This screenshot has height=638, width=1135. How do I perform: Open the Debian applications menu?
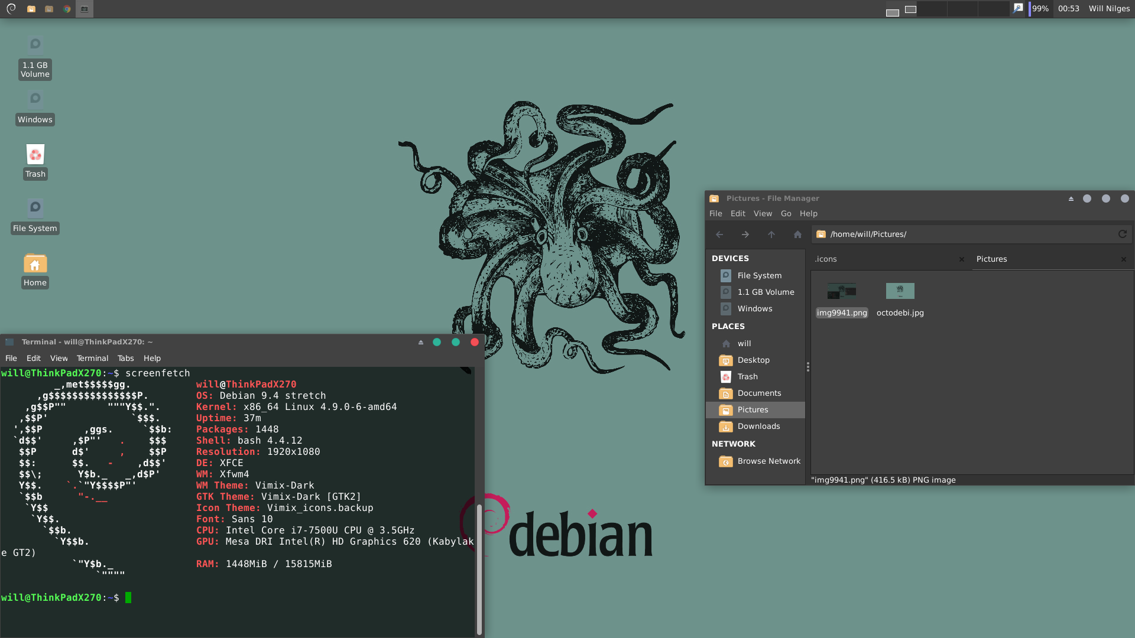click(11, 9)
